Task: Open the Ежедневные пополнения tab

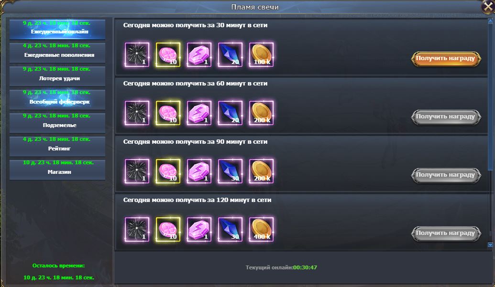Action: tap(57, 53)
